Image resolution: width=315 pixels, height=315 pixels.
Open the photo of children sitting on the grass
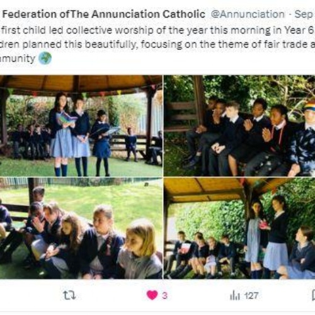[x=81, y=228]
